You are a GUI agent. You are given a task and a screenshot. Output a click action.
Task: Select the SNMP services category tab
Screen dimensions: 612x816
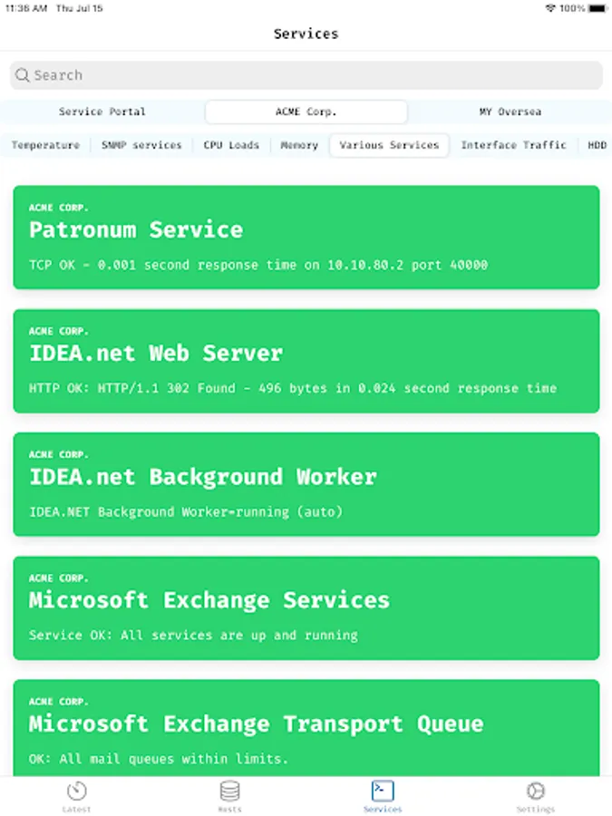click(141, 145)
